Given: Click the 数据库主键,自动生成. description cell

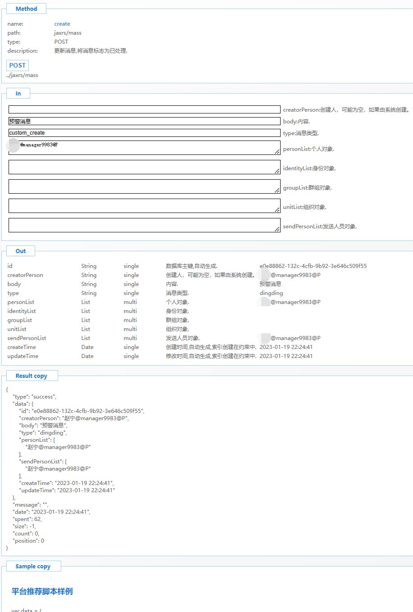Looking at the screenshot, I should 192,266.
